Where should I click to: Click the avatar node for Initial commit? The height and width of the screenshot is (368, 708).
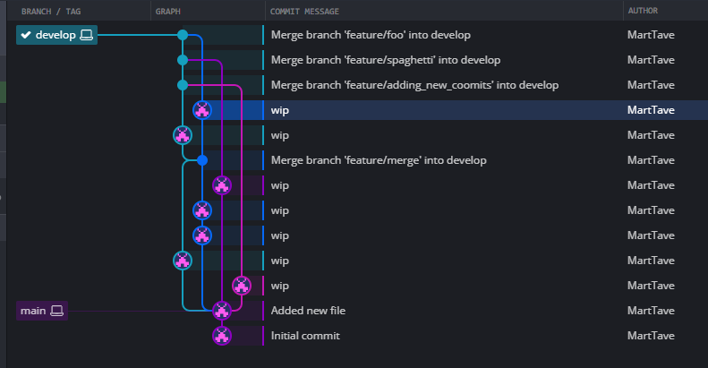222,336
